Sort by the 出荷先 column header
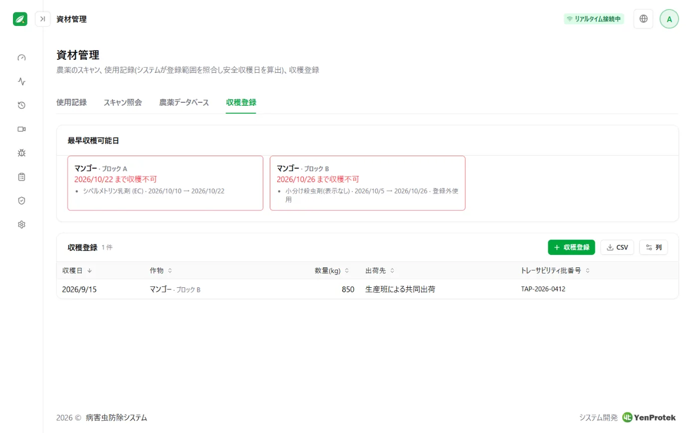The width and height of the screenshot is (692, 433). pyautogui.click(x=380, y=270)
